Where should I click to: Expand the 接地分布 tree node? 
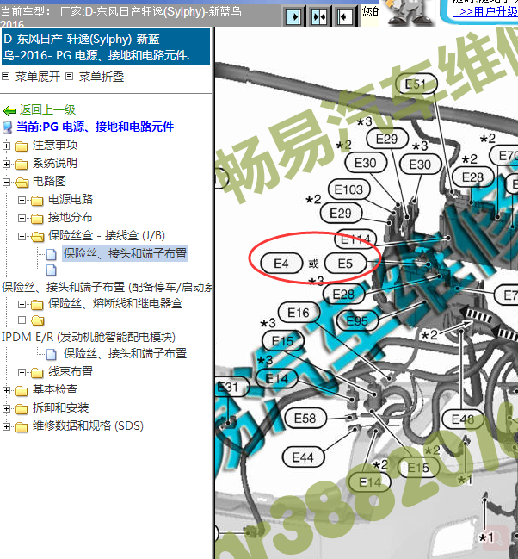tap(22, 218)
